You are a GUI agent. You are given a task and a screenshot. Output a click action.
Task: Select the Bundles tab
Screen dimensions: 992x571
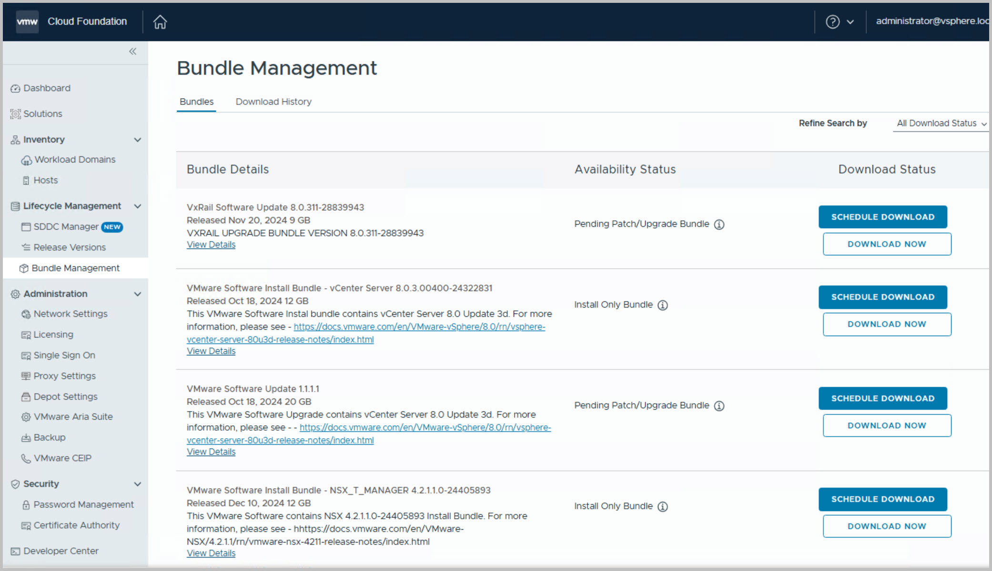point(196,102)
